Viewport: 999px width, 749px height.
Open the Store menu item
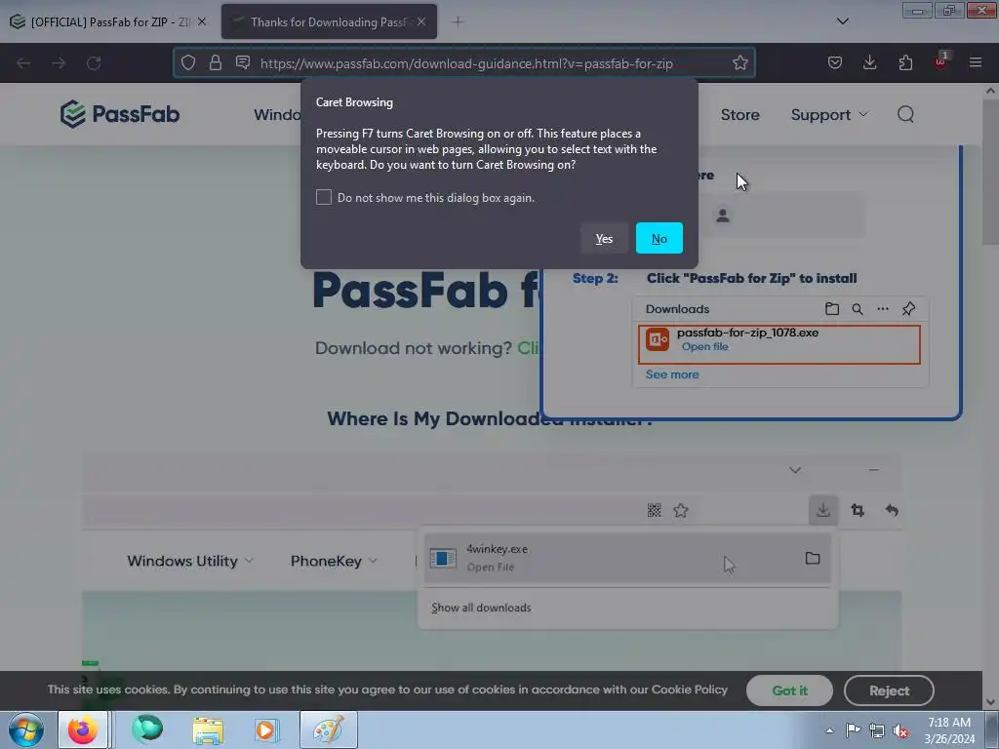[739, 115]
